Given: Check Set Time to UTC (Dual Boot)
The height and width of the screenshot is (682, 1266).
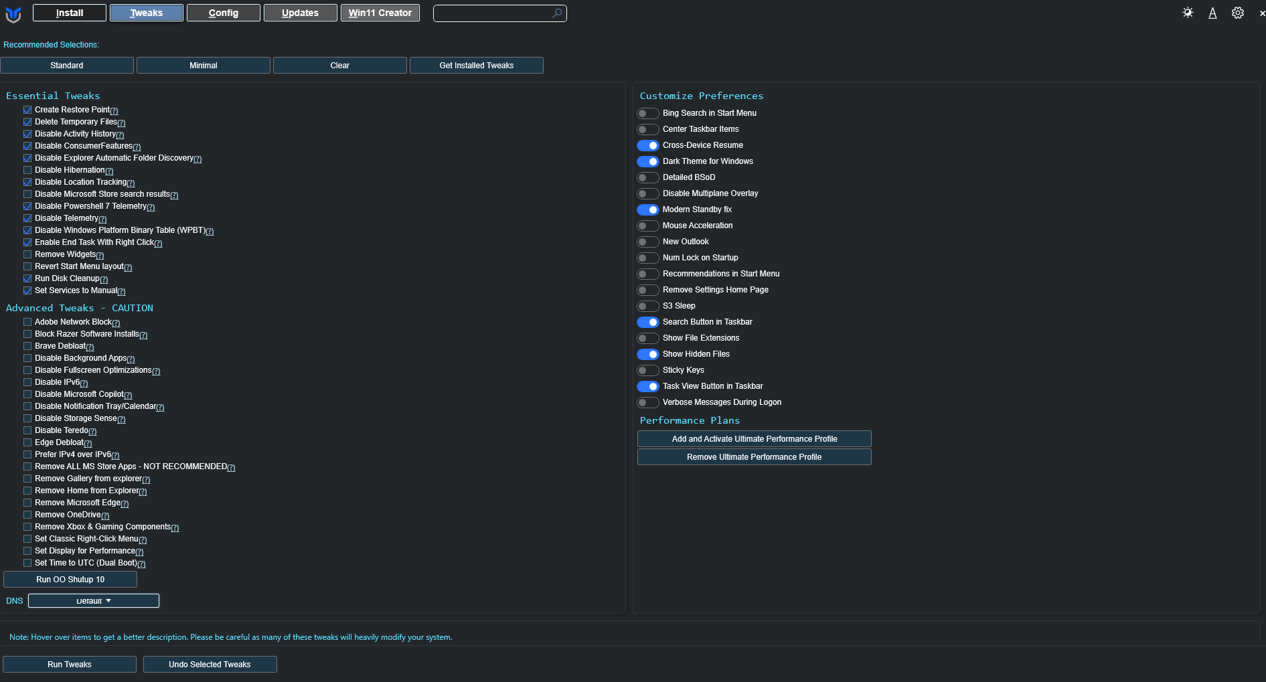Looking at the screenshot, I should (x=27, y=563).
